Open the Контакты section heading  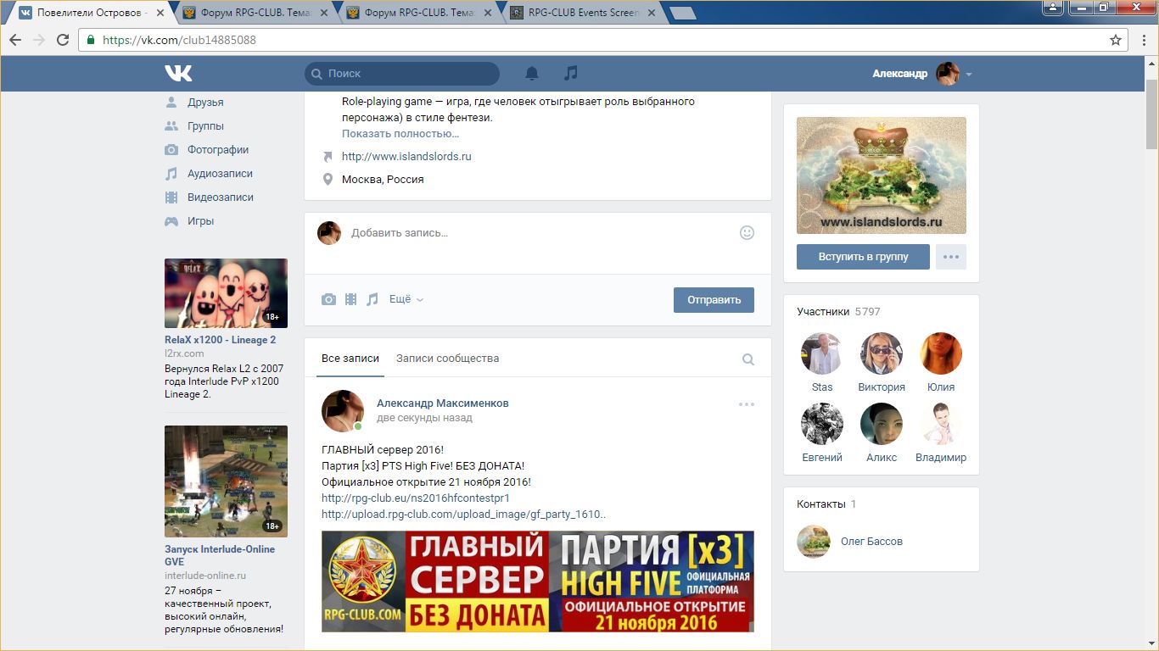click(821, 504)
